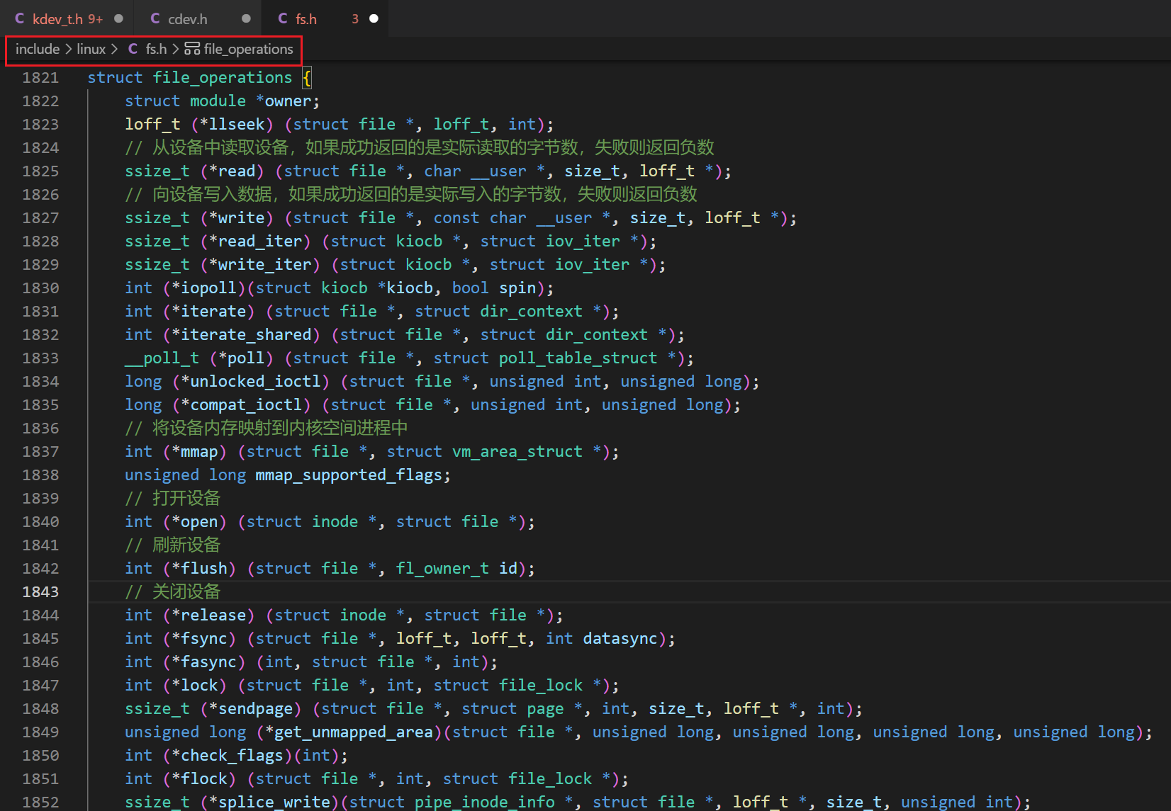The width and height of the screenshot is (1171, 811).
Task: Click 'fl_owner_t' on line 1842
Action: click(442, 569)
